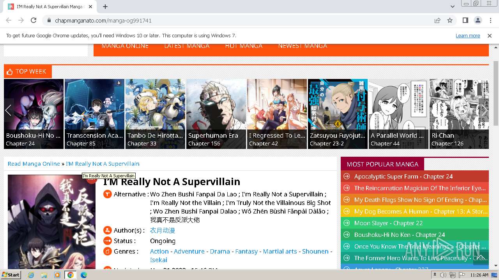Open A Parallel World cover
This screenshot has height=280, width=499.
pyautogui.click(x=398, y=114)
